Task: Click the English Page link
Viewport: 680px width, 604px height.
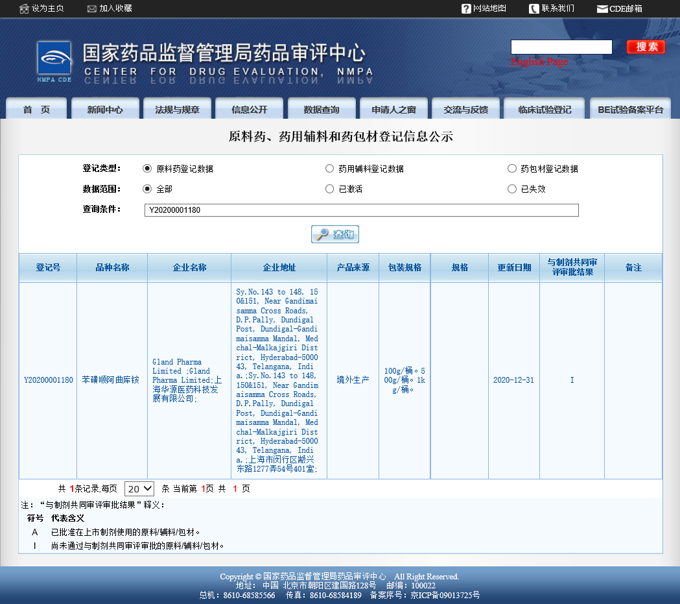Action: (539, 62)
